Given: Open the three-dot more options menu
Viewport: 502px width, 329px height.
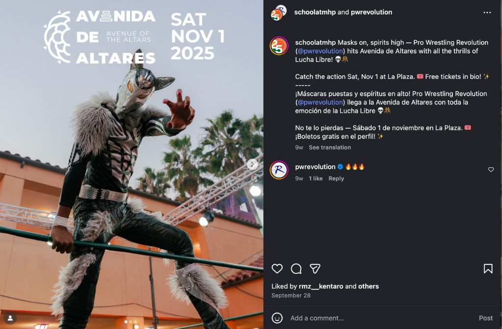Looking at the screenshot, I should pos(487,12).
